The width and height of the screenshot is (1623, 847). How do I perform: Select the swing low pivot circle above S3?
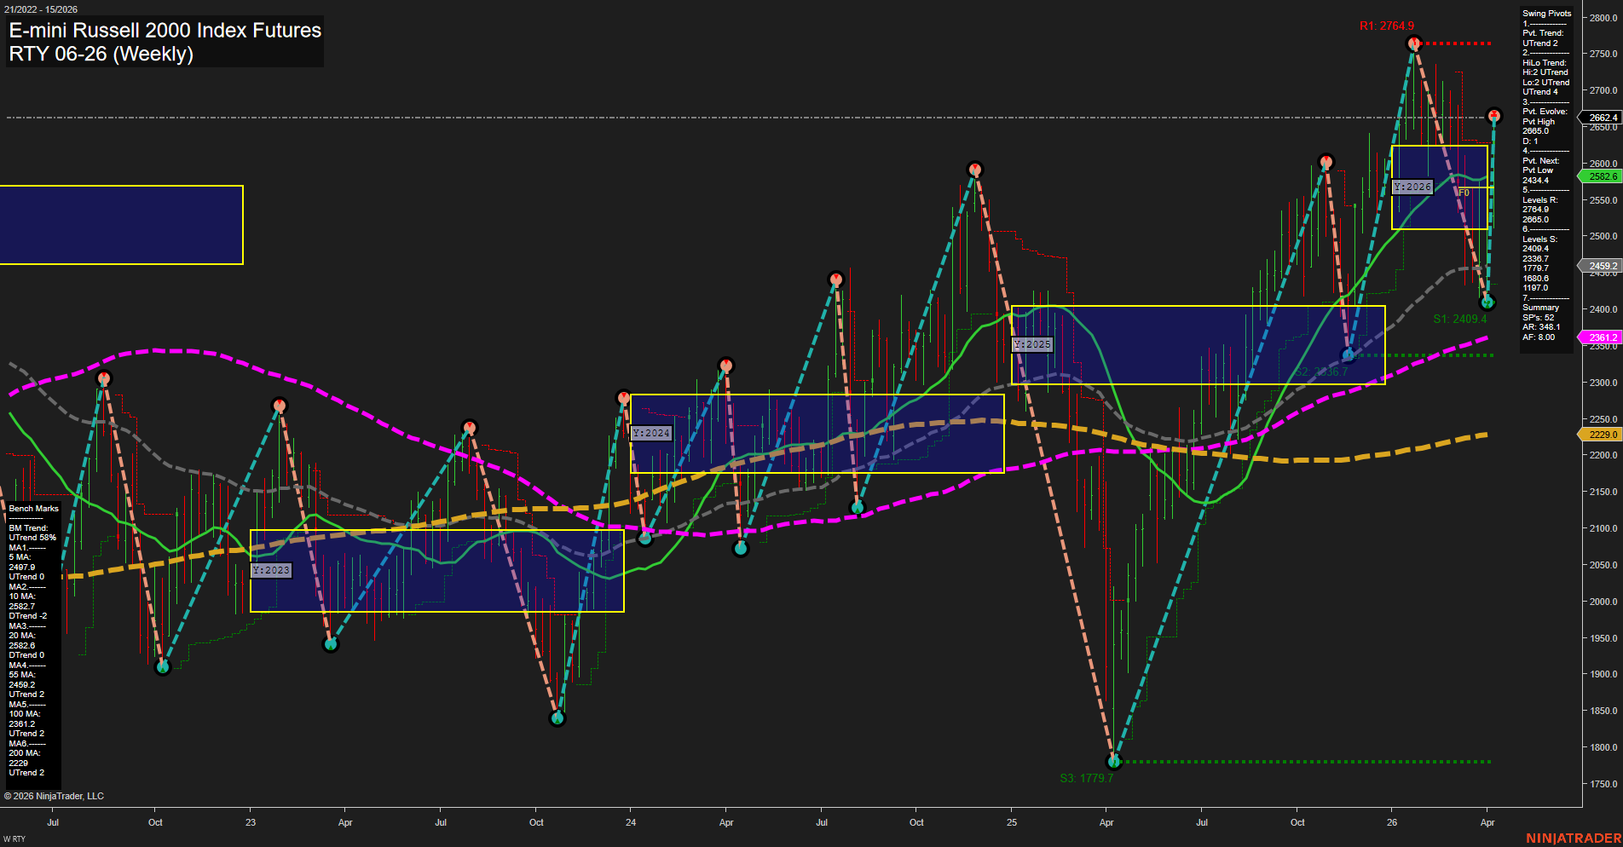pos(1113,761)
